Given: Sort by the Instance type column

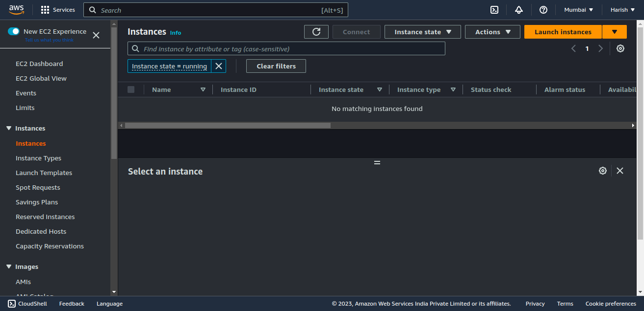Looking at the screenshot, I should tap(453, 89).
